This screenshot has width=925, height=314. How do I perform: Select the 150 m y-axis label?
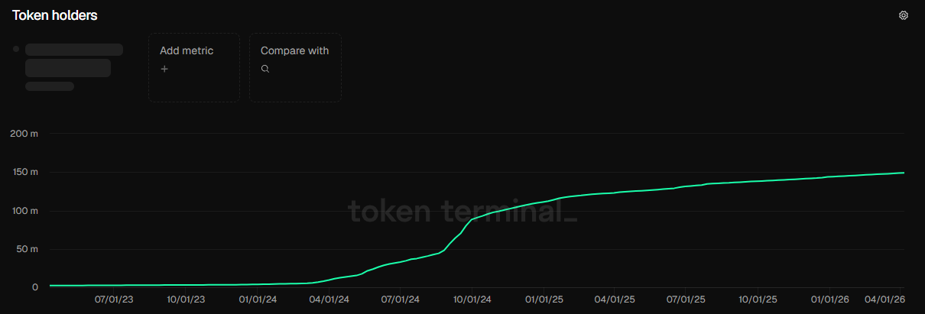coord(24,172)
